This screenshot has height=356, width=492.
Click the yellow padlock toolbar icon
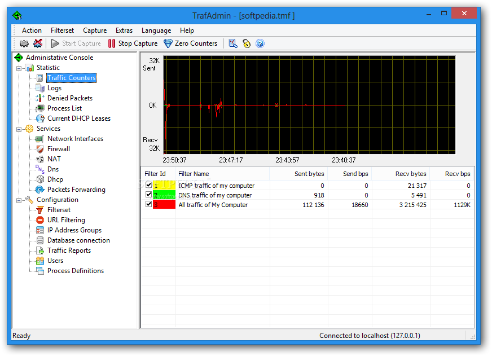click(x=247, y=43)
